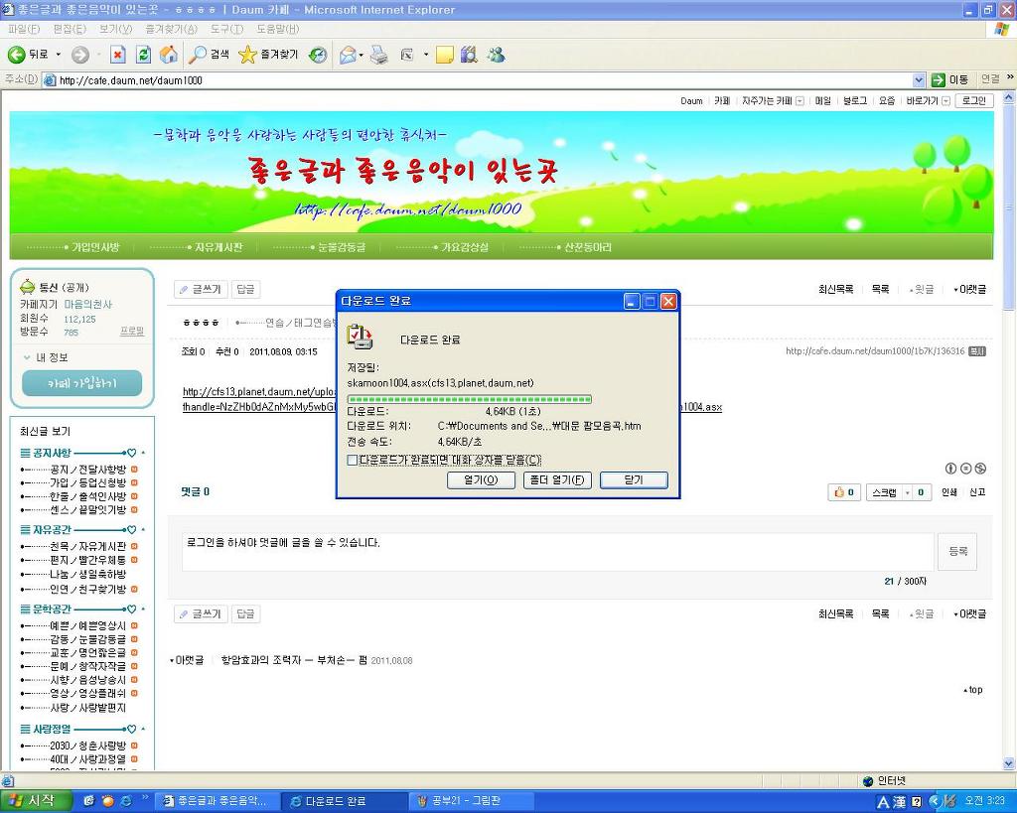Click the 스크랩 scrap button
The height and width of the screenshot is (813, 1017).
pos(884,492)
